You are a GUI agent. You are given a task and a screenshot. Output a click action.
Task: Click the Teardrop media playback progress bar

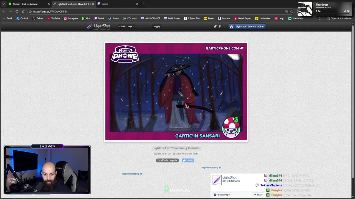333,13
